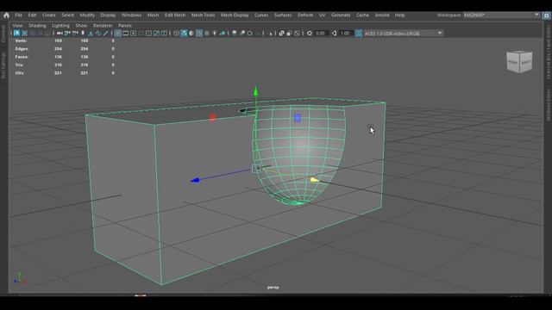Enable Wireframe on Shaded icon
The width and height of the screenshot is (552, 310).
[199, 33]
